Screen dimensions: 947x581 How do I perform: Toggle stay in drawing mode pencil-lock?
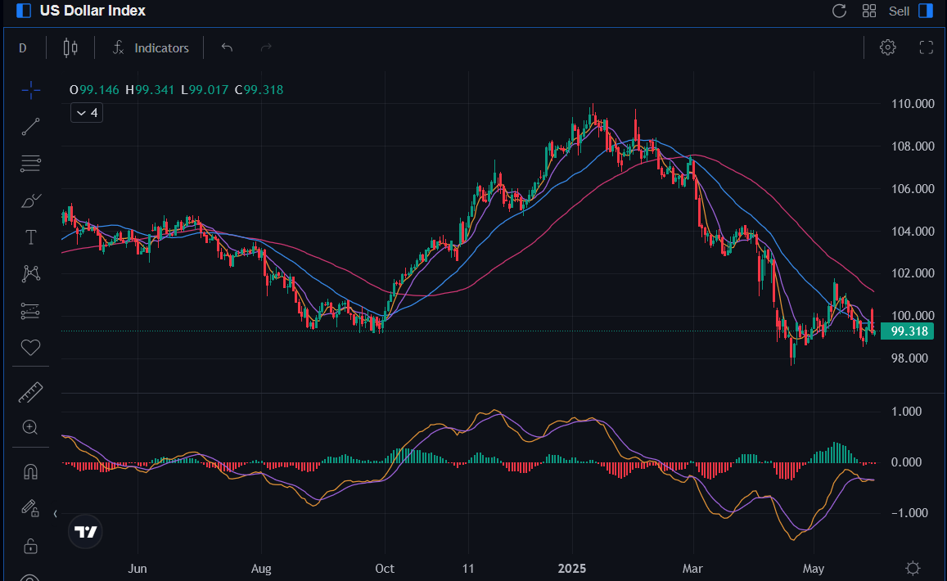[x=31, y=508]
